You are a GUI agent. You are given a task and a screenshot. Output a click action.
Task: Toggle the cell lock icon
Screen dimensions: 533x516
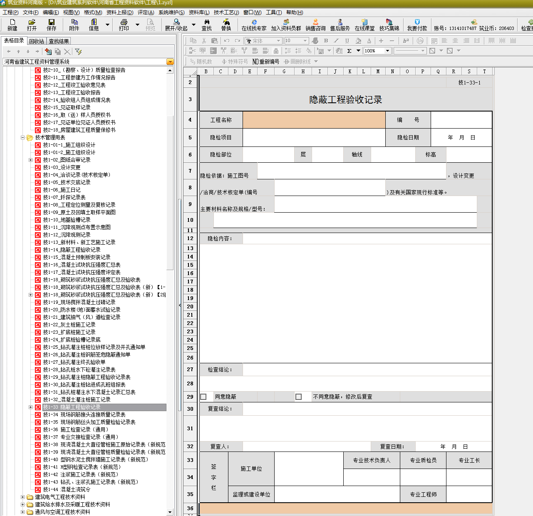tap(276, 51)
